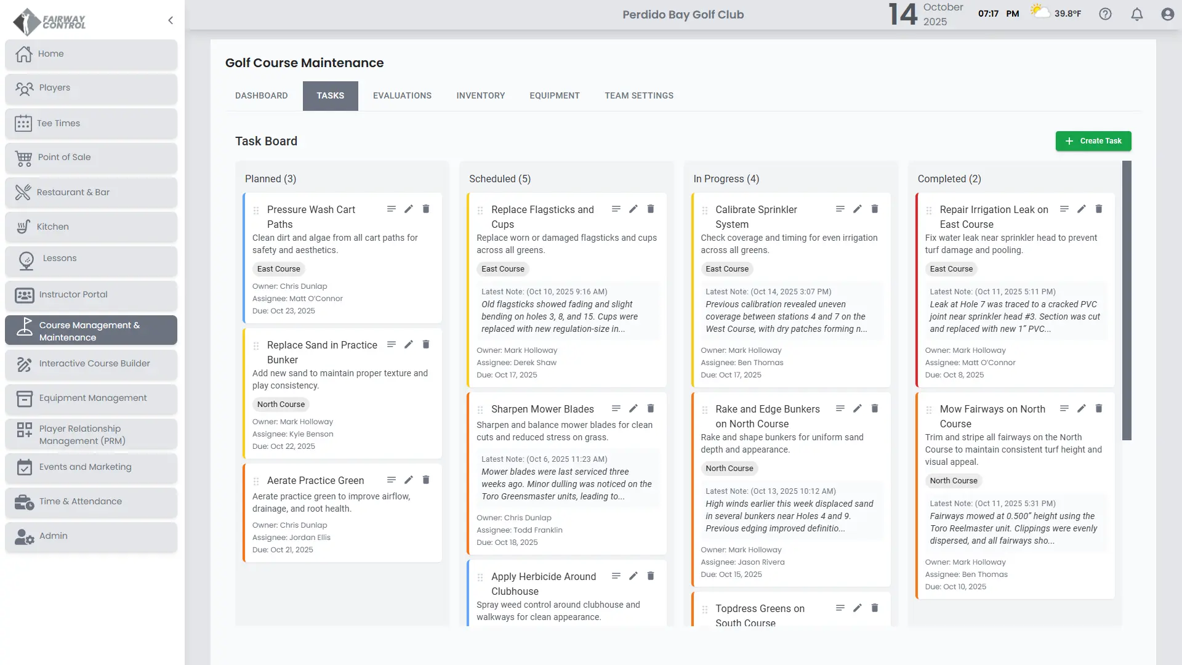Open notes for Sharpen Mower Blades task

coord(616,409)
